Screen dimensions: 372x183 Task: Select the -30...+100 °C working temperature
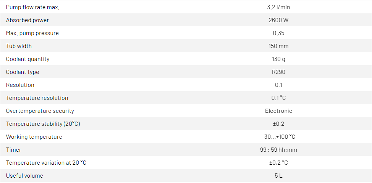coord(278,137)
